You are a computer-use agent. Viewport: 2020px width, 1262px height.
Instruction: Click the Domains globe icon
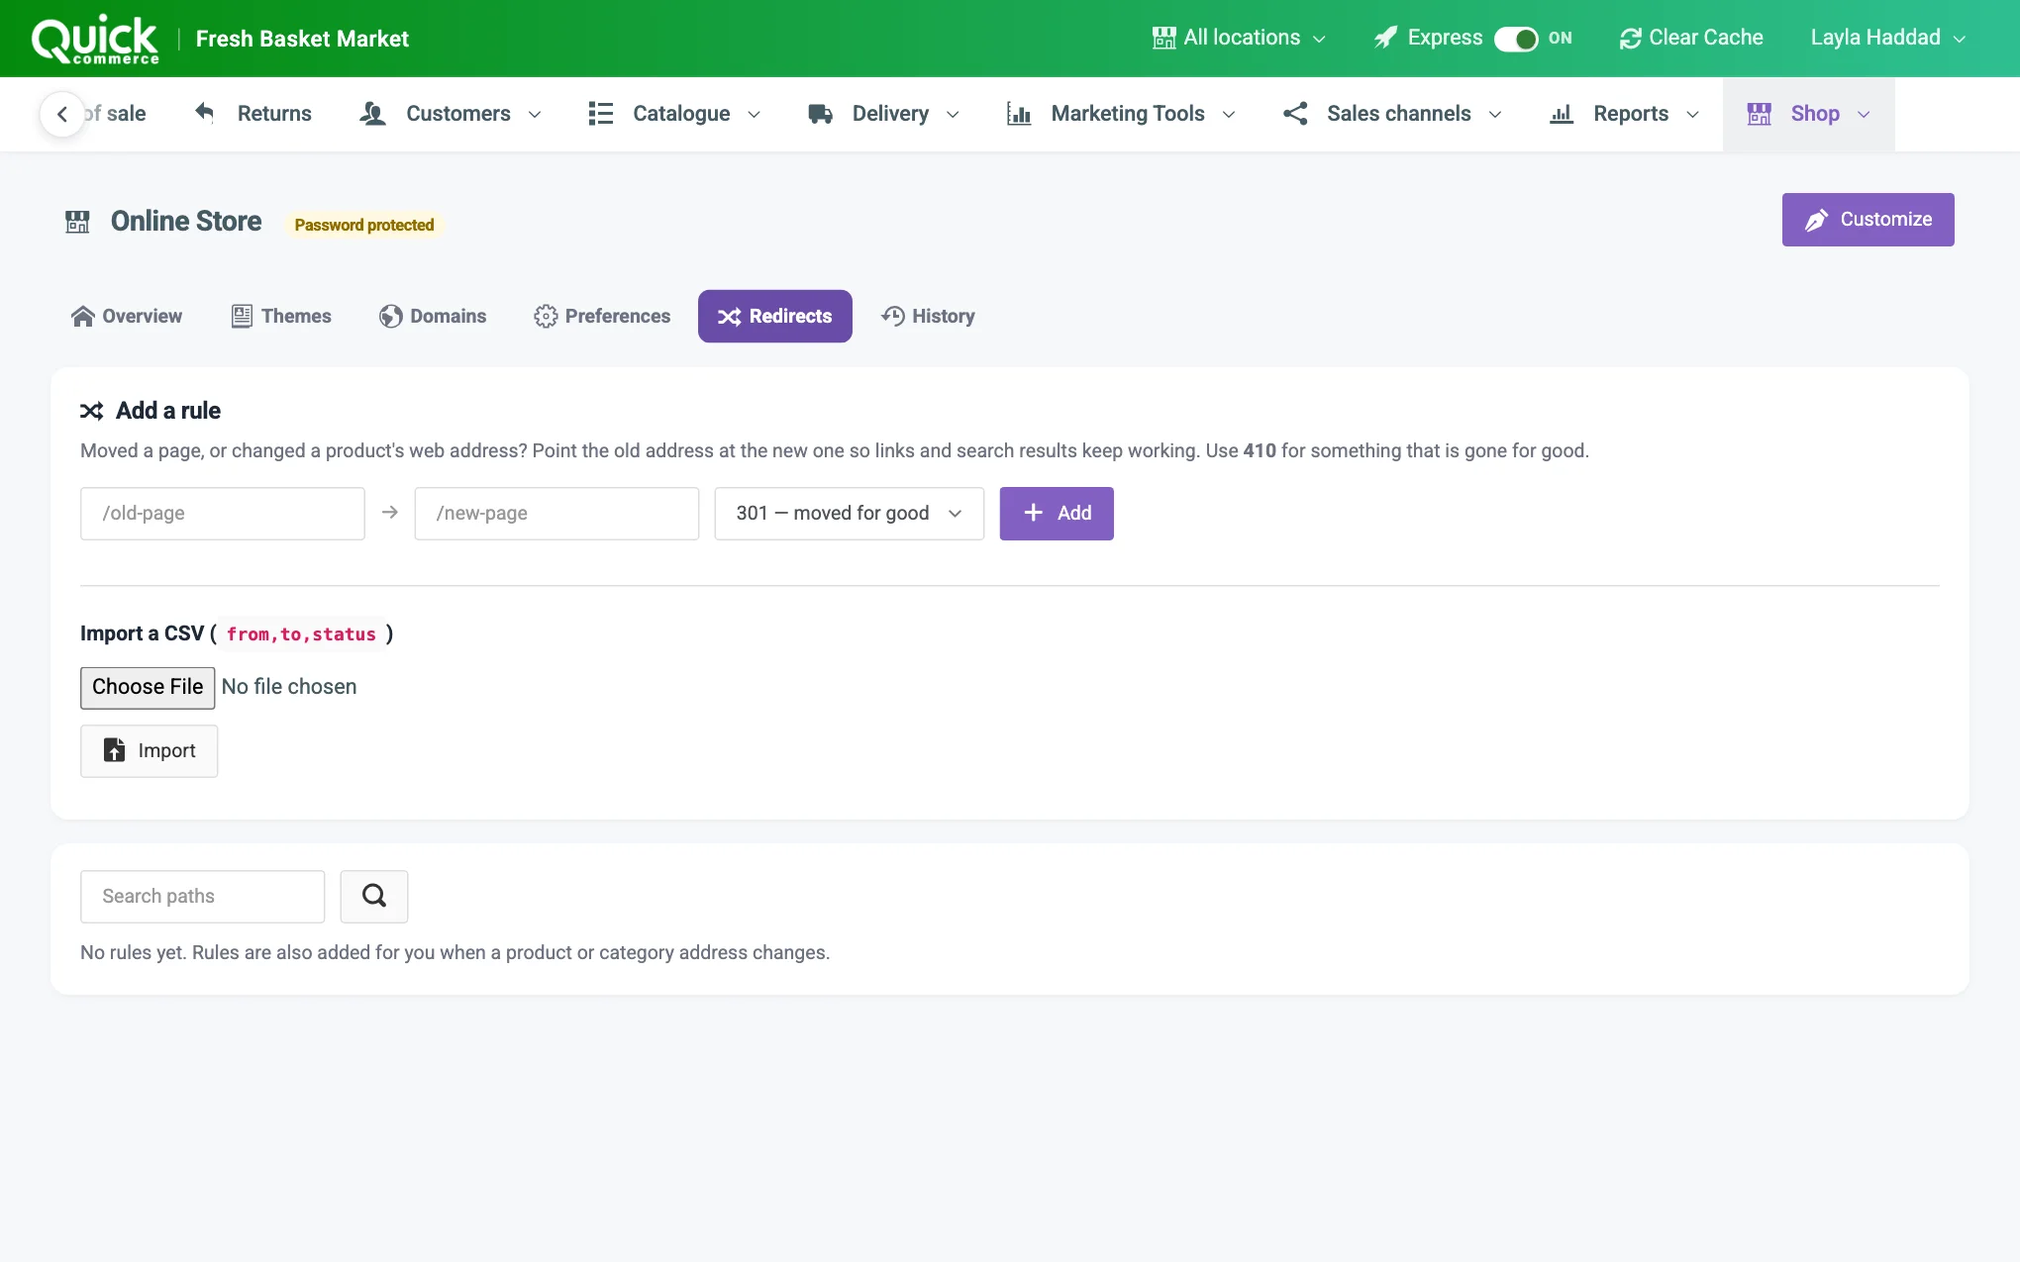pyautogui.click(x=391, y=316)
